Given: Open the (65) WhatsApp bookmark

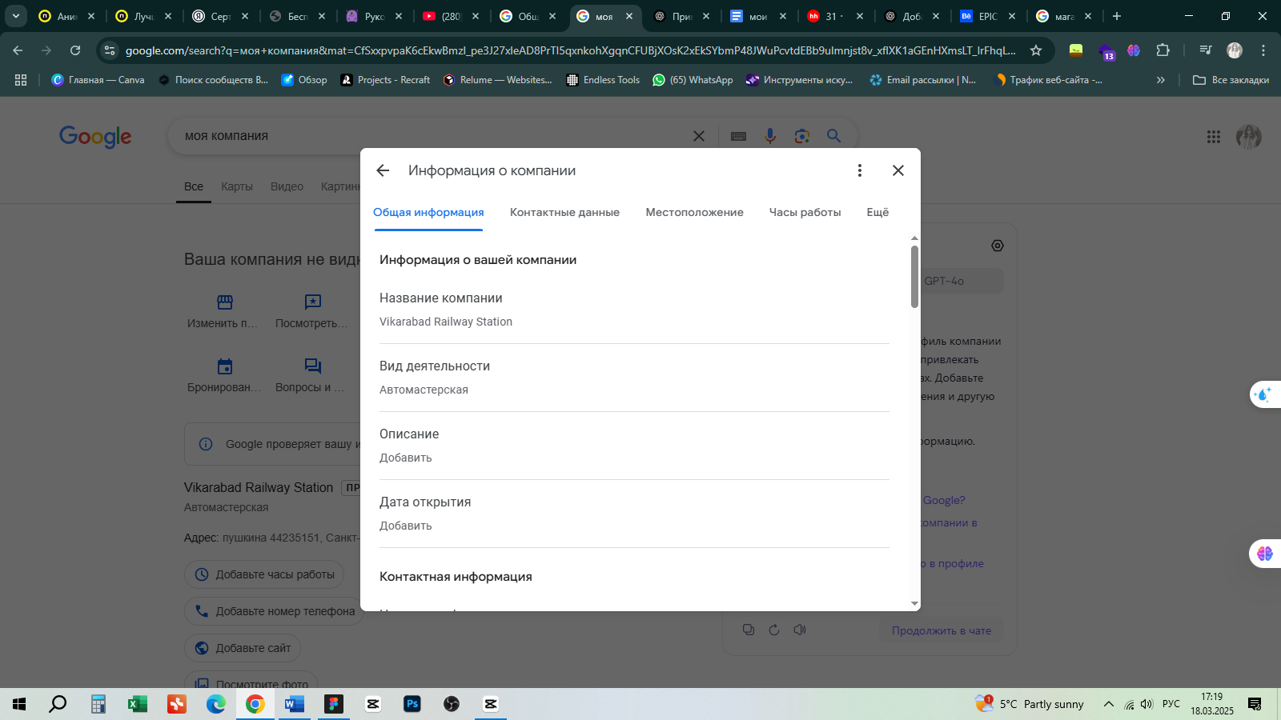Looking at the screenshot, I should coord(693,80).
